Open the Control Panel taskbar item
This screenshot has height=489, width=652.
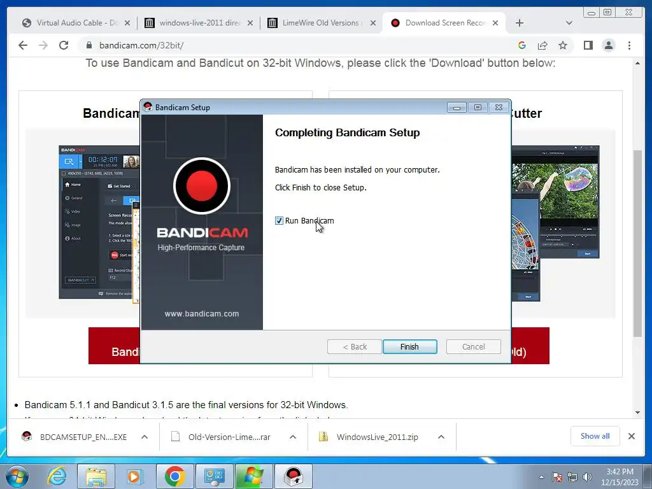point(214,476)
